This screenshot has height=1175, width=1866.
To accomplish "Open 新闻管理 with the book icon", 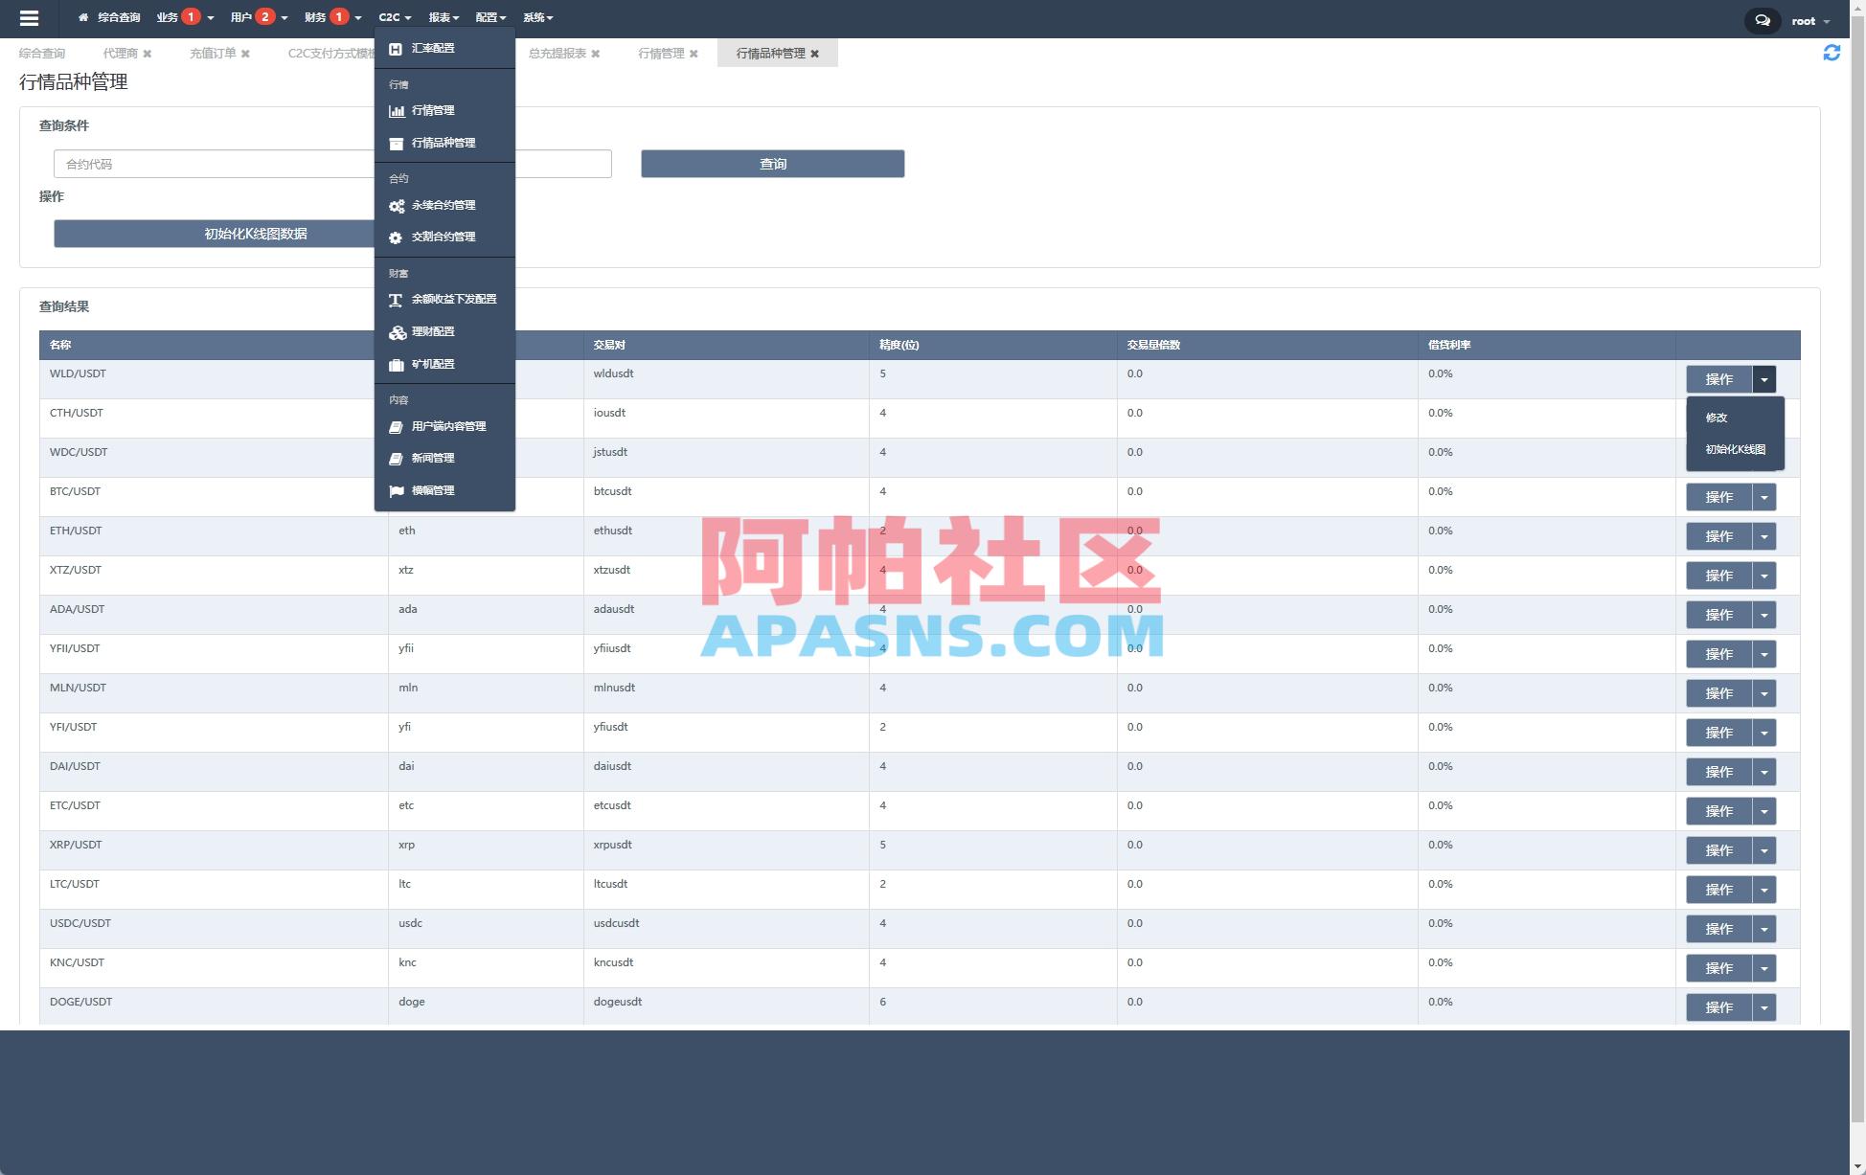I will pos(434,458).
